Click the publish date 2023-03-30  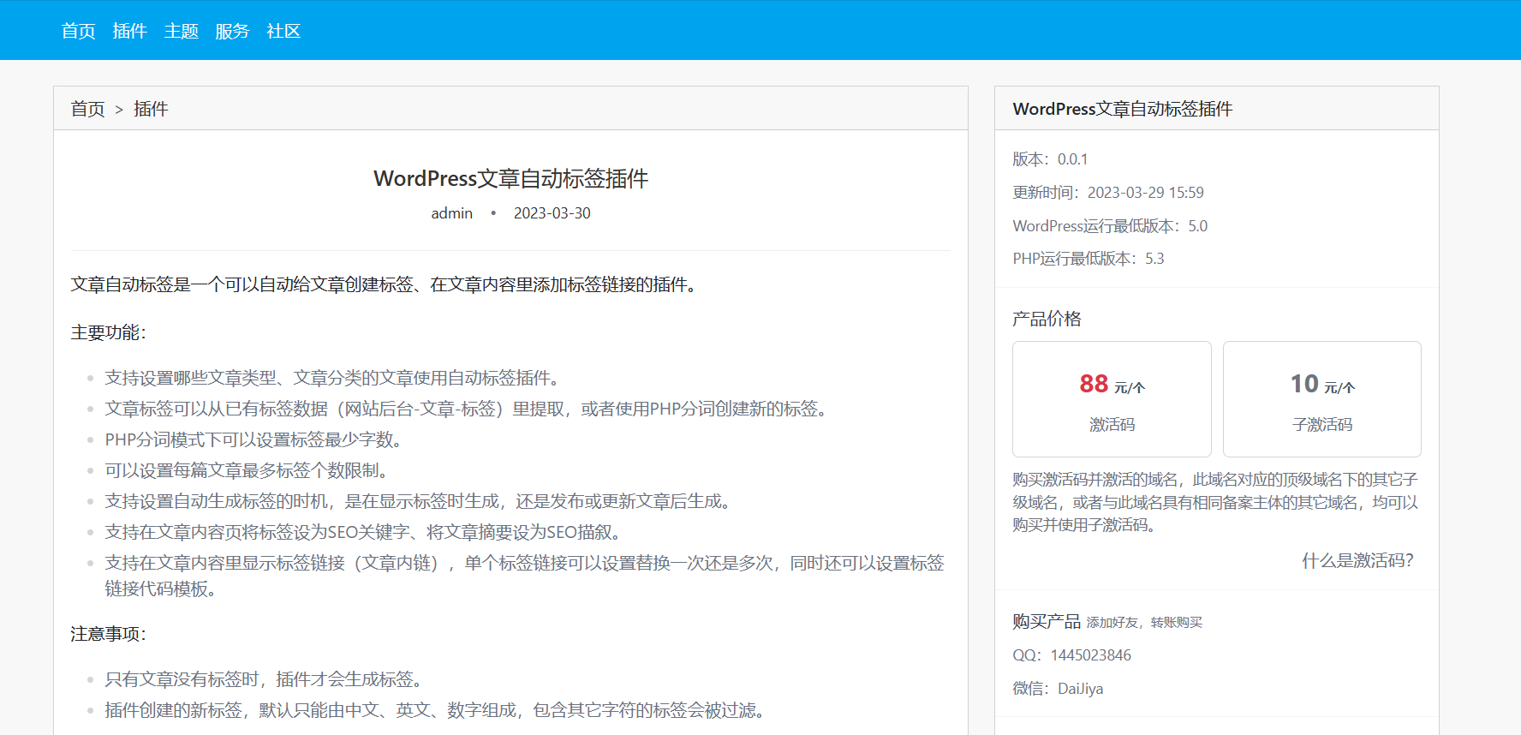click(x=552, y=213)
